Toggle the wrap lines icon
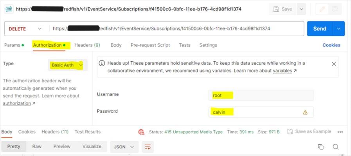Image resolution: width=351 pixels, height=156 pixels. click(148, 147)
